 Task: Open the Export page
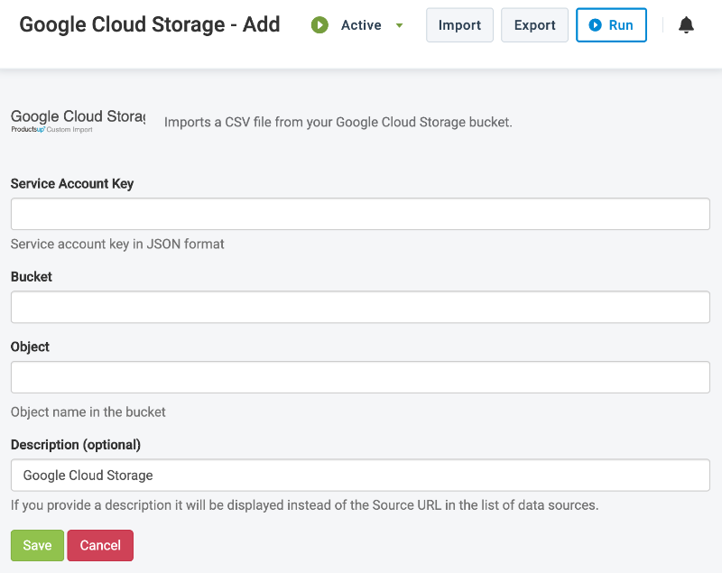[x=534, y=25]
